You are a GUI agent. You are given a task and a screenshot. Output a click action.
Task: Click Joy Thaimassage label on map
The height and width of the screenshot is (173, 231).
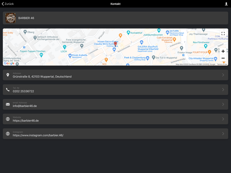198,34
